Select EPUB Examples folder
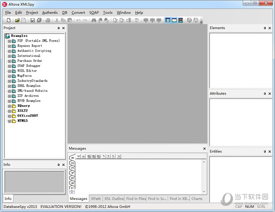 (x=29, y=101)
